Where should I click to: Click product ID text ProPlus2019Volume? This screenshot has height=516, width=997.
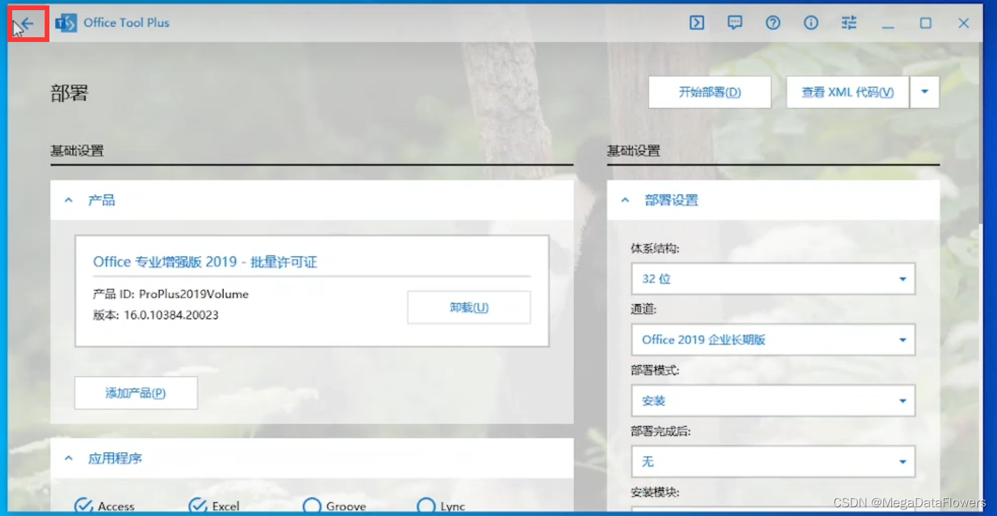tap(194, 295)
